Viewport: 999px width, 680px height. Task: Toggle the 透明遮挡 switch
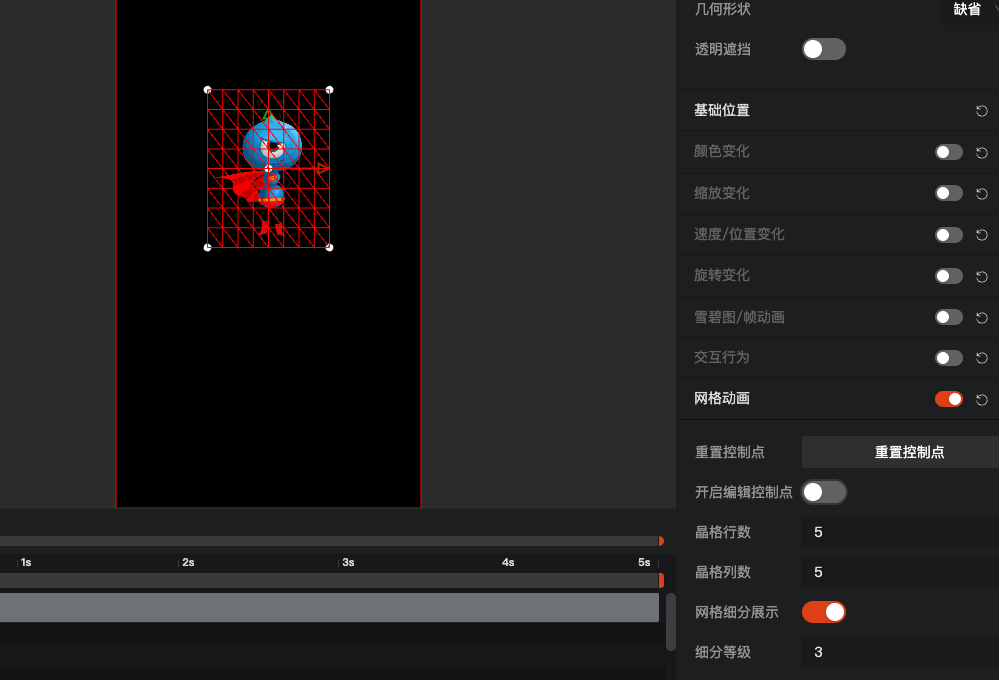[824, 49]
